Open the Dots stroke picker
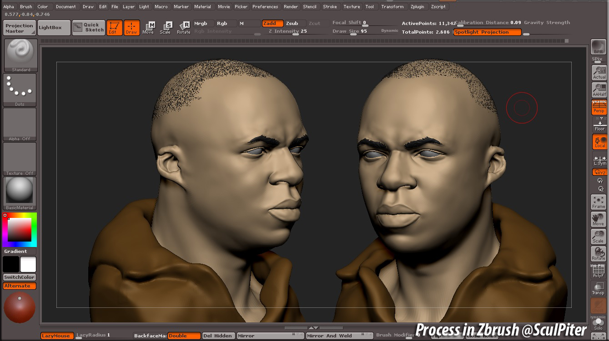This screenshot has width=609, height=341. point(20,90)
